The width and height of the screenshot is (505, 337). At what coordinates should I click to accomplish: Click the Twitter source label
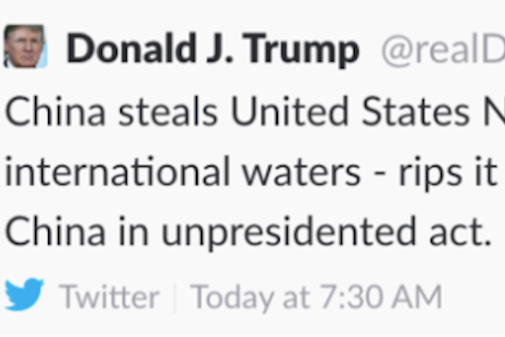109,298
